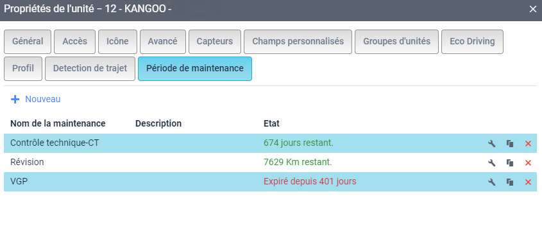Open the Champs personnalisés tab
542x239 pixels.
298,42
